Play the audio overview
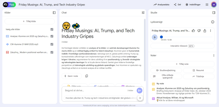This screenshot has height=107, width=219. pos(155,37)
